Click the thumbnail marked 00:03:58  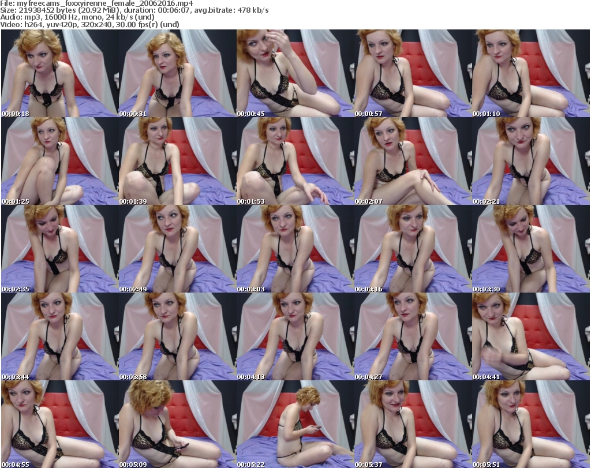178,336
